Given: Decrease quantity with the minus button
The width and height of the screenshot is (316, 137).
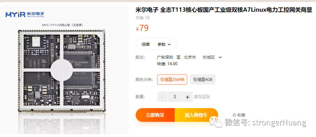Looking at the screenshot, I should [x=162, y=97].
